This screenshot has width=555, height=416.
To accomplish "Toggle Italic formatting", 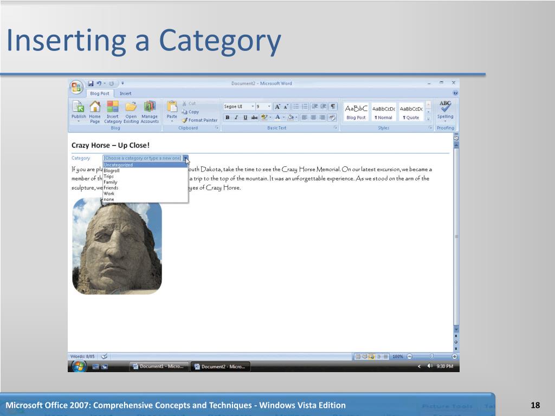I will coord(236,118).
